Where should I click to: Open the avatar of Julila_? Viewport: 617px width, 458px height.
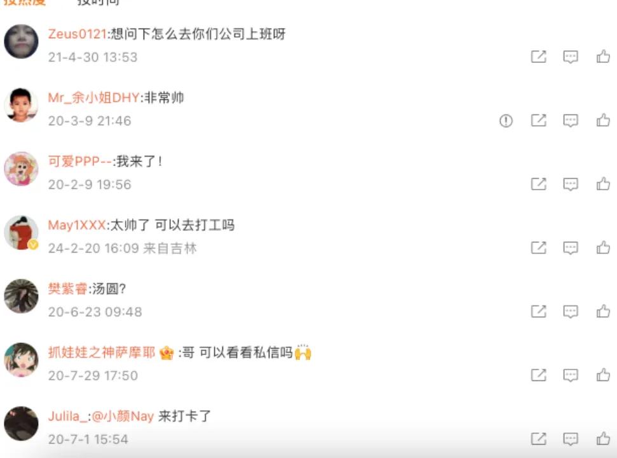coord(21,424)
